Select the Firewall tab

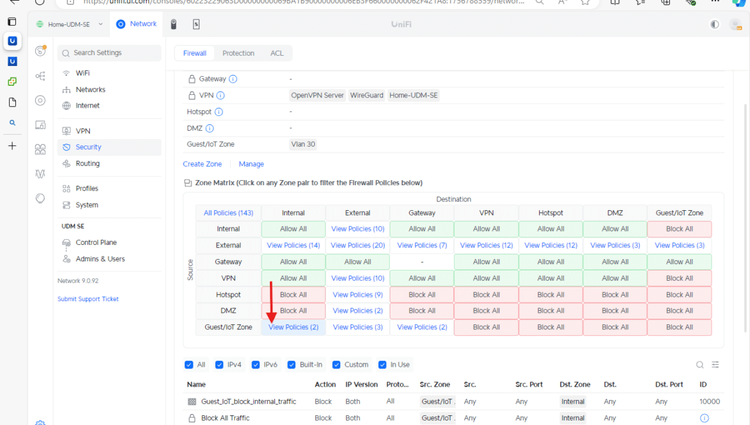(195, 53)
